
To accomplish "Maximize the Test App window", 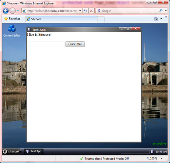I will click(x=128, y=29).
